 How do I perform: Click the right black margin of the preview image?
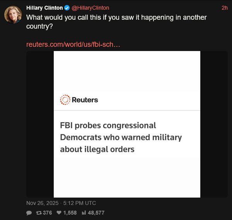[214, 124]
